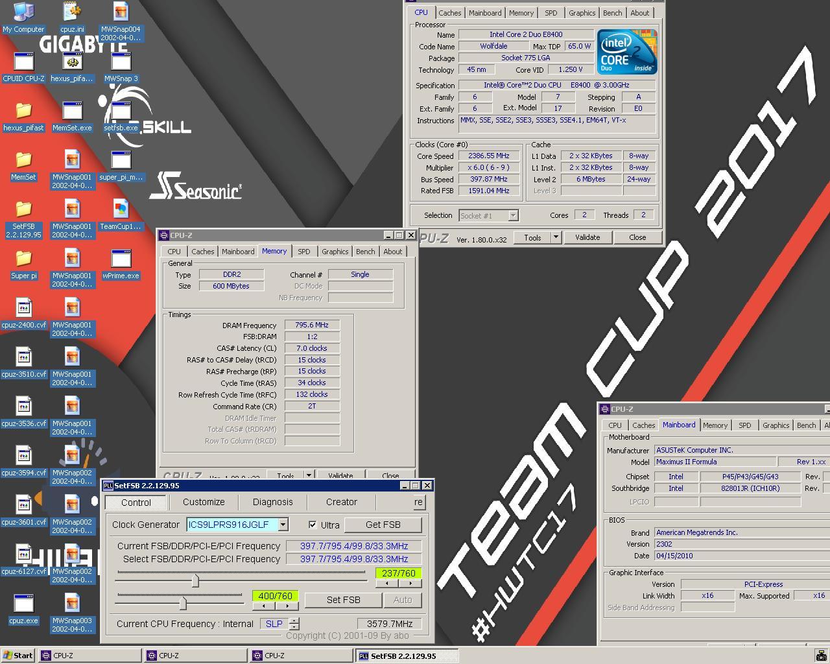Select the hexus_pifa... gear application icon
The height and width of the screenshot is (664, 830).
pos(72,67)
